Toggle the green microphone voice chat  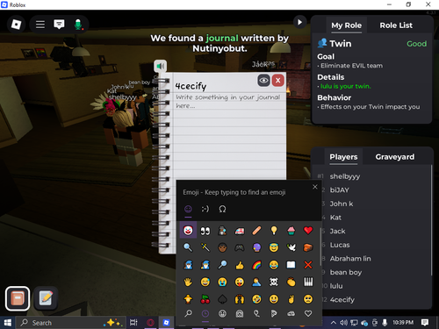pyautogui.click(x=78, y=25)
